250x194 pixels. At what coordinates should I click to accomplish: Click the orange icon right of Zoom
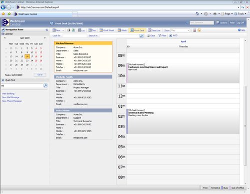199,30
